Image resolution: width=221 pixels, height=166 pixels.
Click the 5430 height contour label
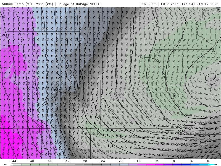pyautogui.click(x=181, y=144)
